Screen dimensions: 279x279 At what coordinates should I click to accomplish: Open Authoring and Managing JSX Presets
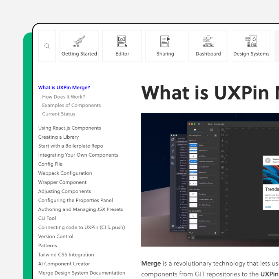click(80, 209)
